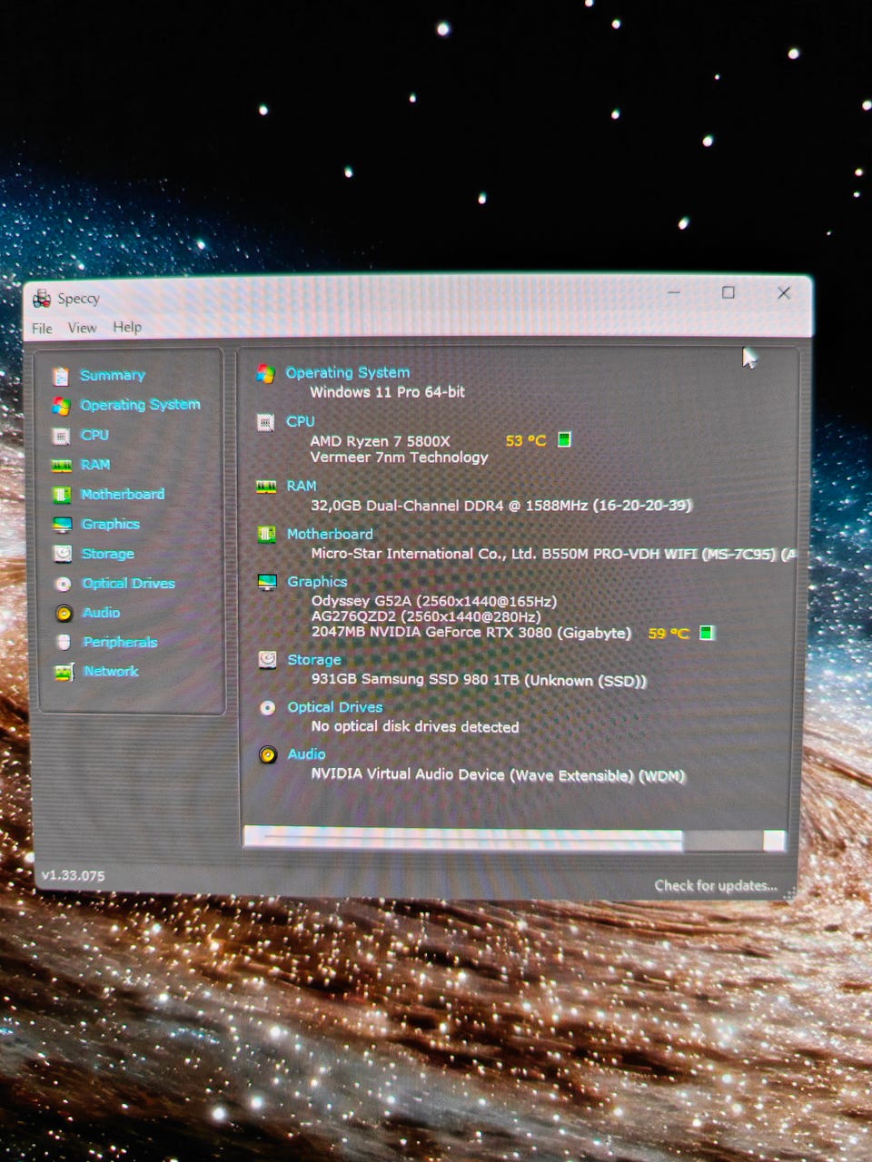Screen dimensions: 872x1162
Task: Open Network in the sidebar
Action: tap(111, 671)
